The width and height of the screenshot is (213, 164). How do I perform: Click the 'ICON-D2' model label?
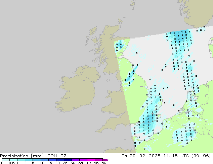point(56,156)
